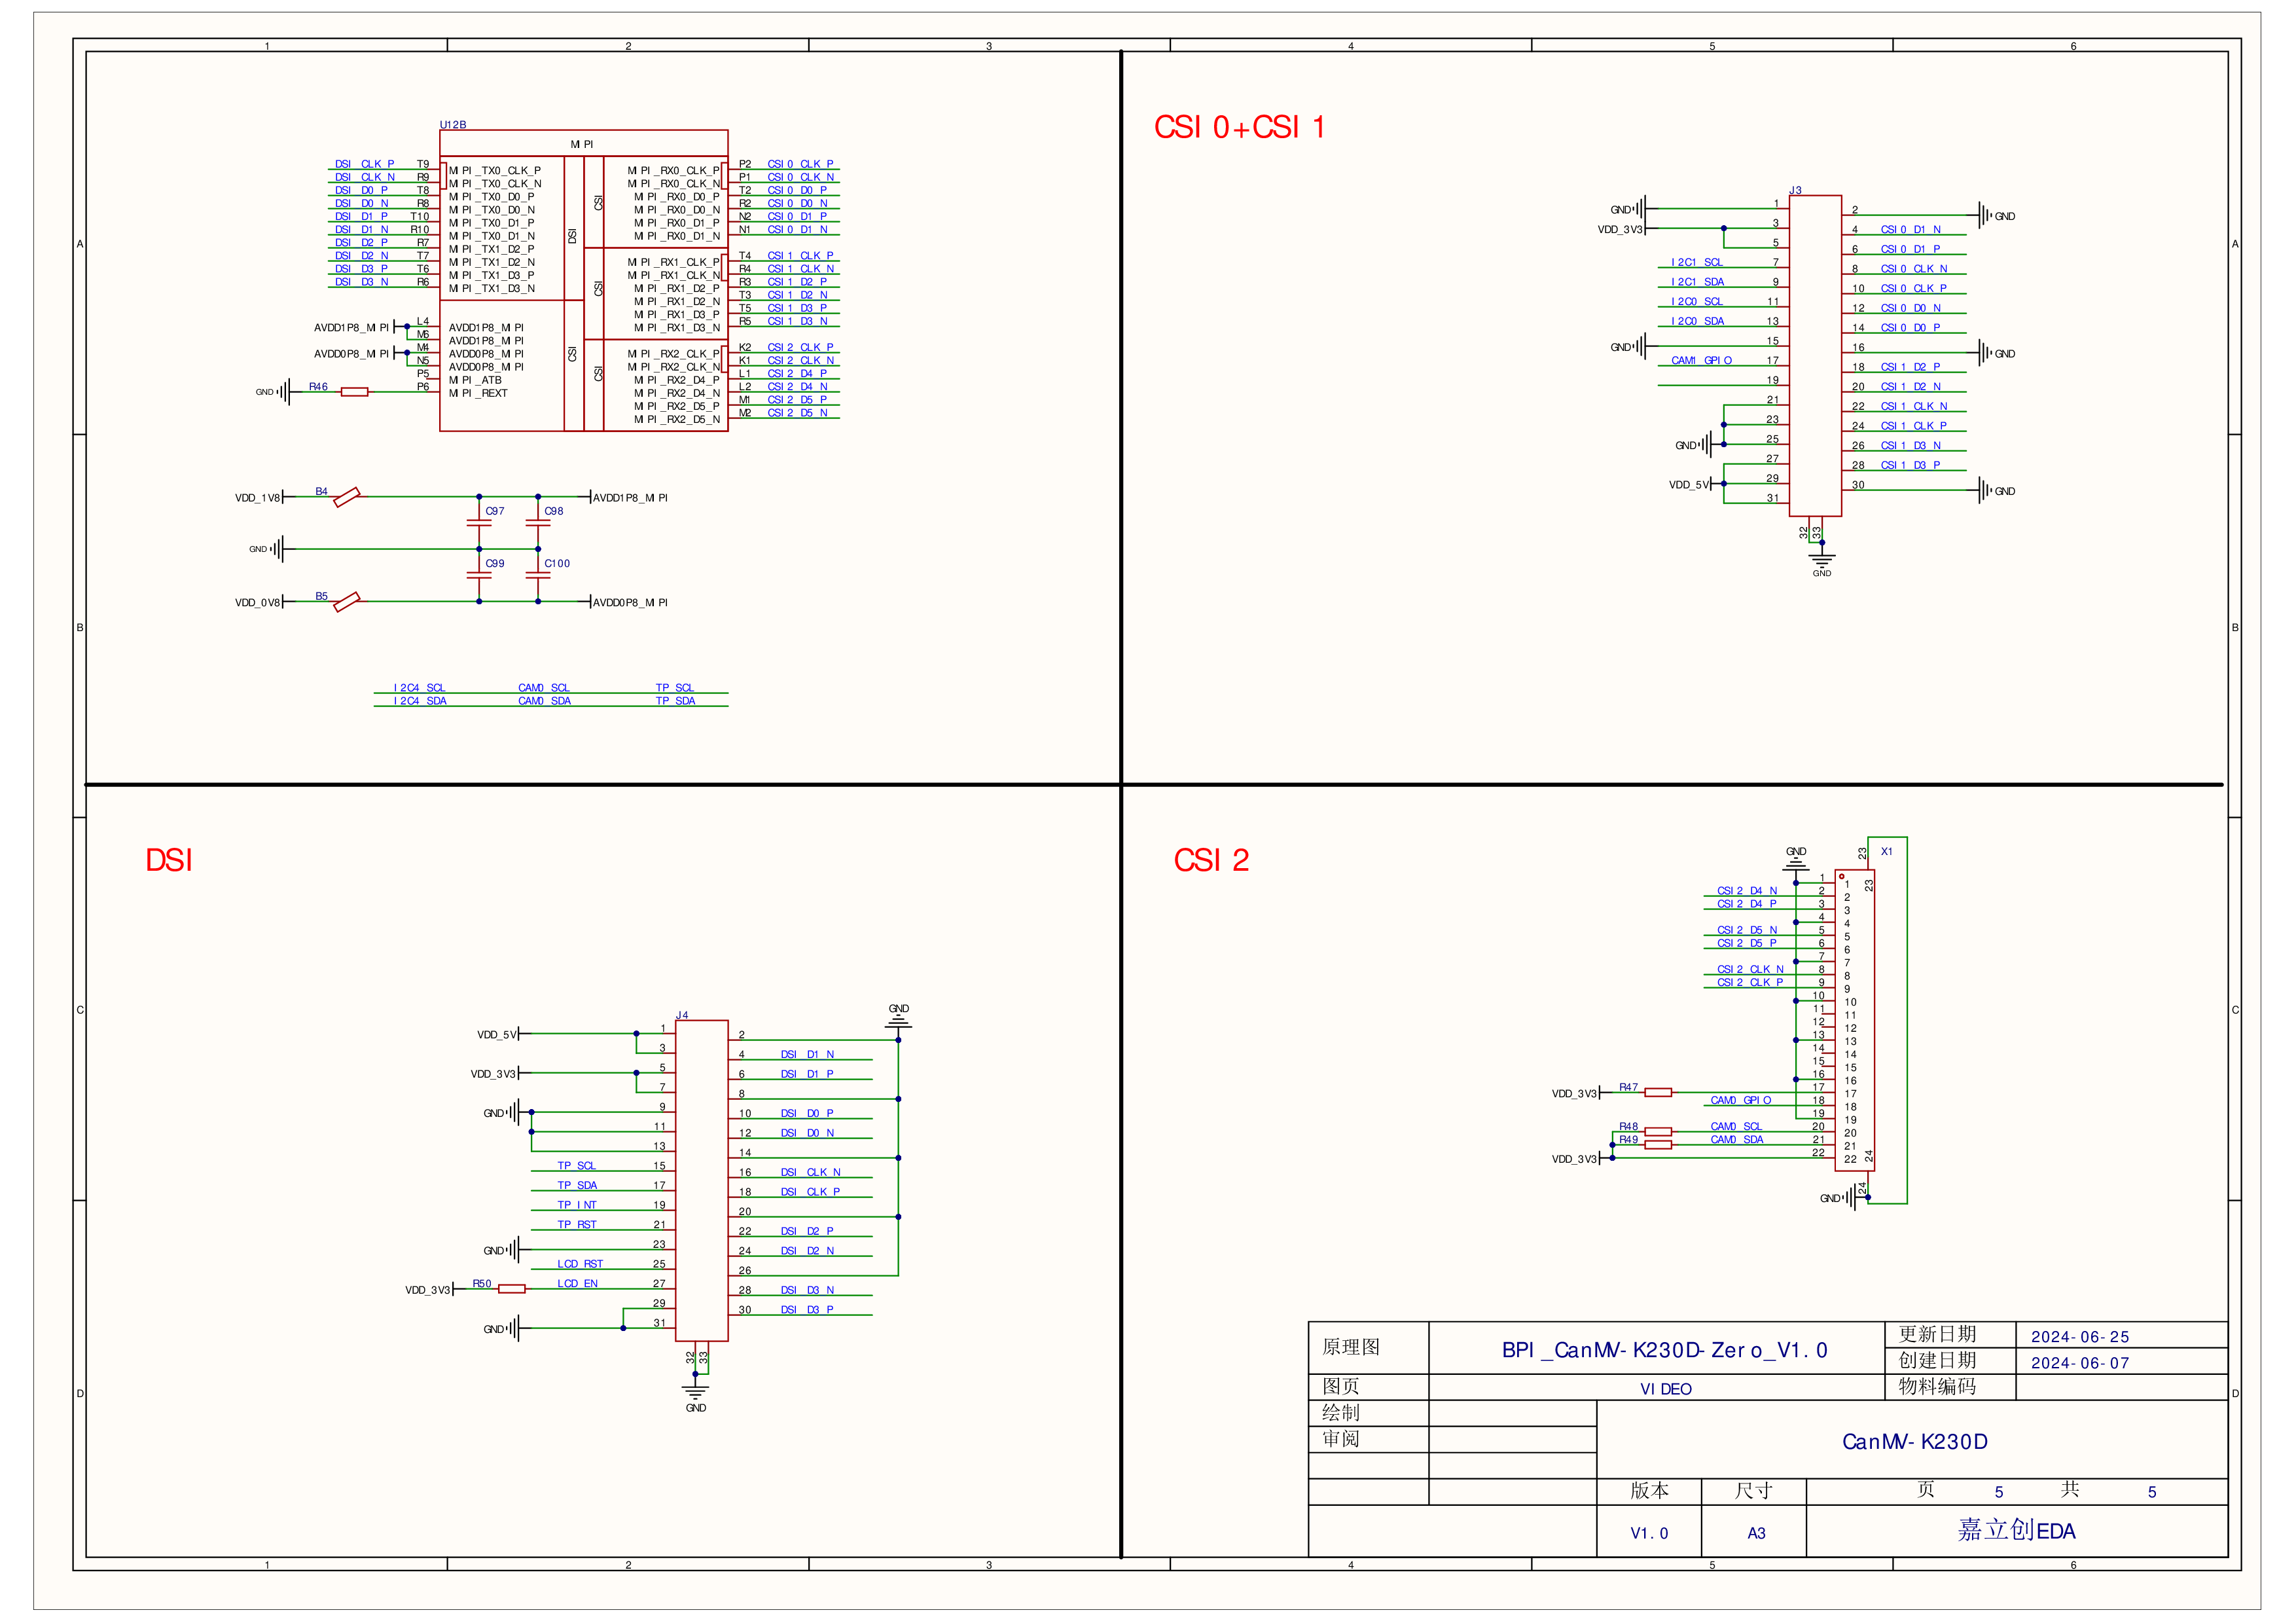Select the I2C1_SDA net label at J3
Screen dimensions: 2296x1623
point(1698,282)
